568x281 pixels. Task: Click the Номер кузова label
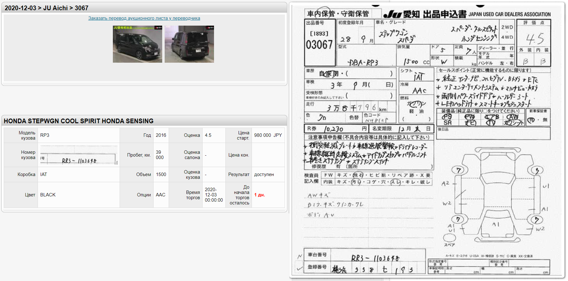pyautogui.click(x=28, y=155)
